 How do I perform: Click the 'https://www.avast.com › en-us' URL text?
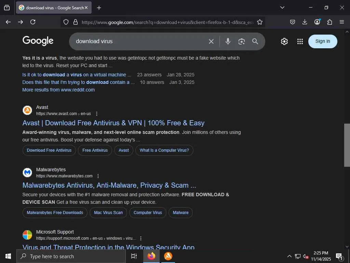(x=64, y=114)
